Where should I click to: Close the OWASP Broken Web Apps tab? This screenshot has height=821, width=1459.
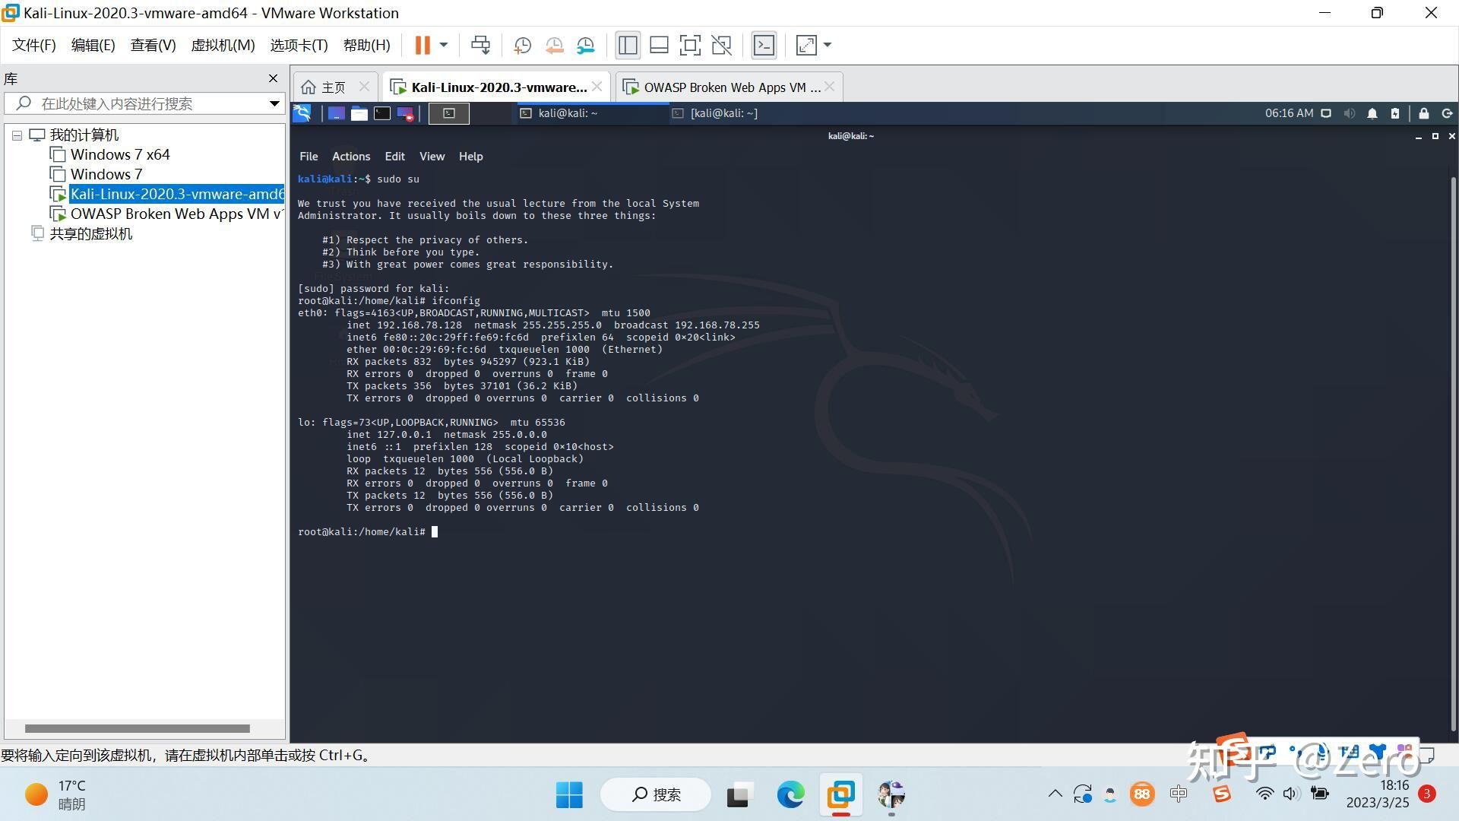830,87
